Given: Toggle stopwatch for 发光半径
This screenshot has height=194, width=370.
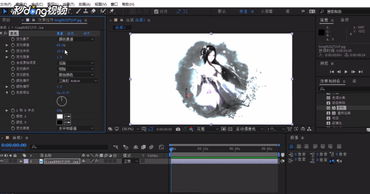Looking at the screenshot, I should pos(13,51).
